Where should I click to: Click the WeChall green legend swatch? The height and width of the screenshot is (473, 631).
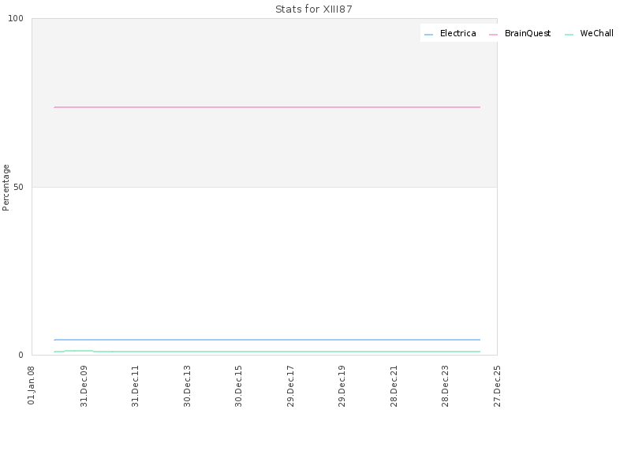tap(569, 35)
